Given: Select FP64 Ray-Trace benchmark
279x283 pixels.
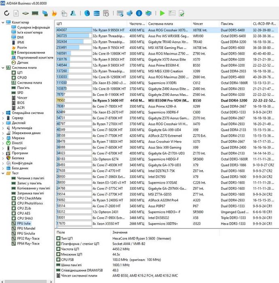Looking at the screenshot, I should point(28,243).
